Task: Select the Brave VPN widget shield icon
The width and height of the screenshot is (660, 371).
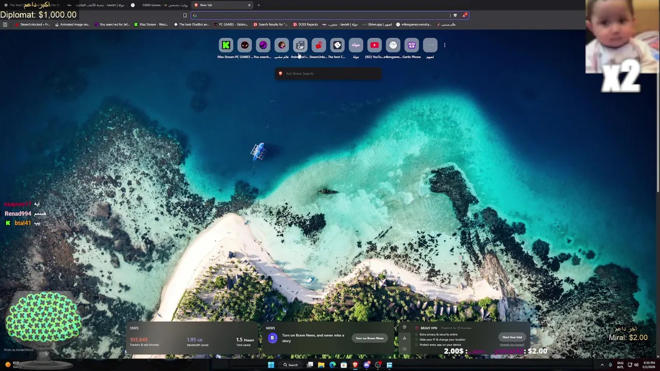Action: (x=404, y=327)
